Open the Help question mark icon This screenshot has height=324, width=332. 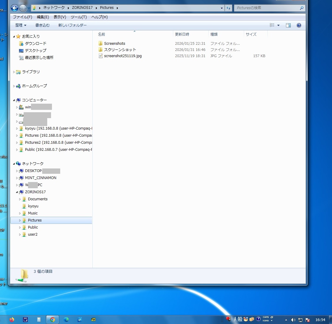(x=299, y=25)
